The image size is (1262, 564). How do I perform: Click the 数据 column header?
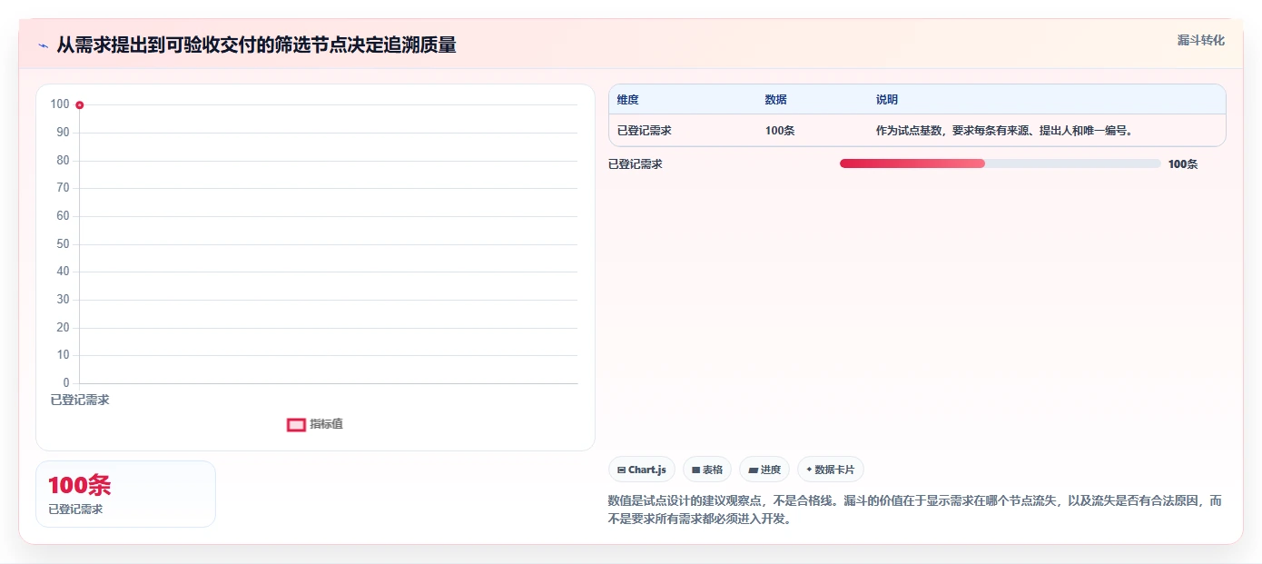[x=776, y=100]
